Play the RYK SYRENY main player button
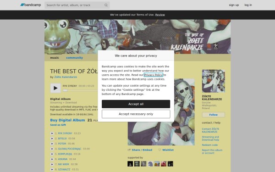 click(x=55, y=88)
